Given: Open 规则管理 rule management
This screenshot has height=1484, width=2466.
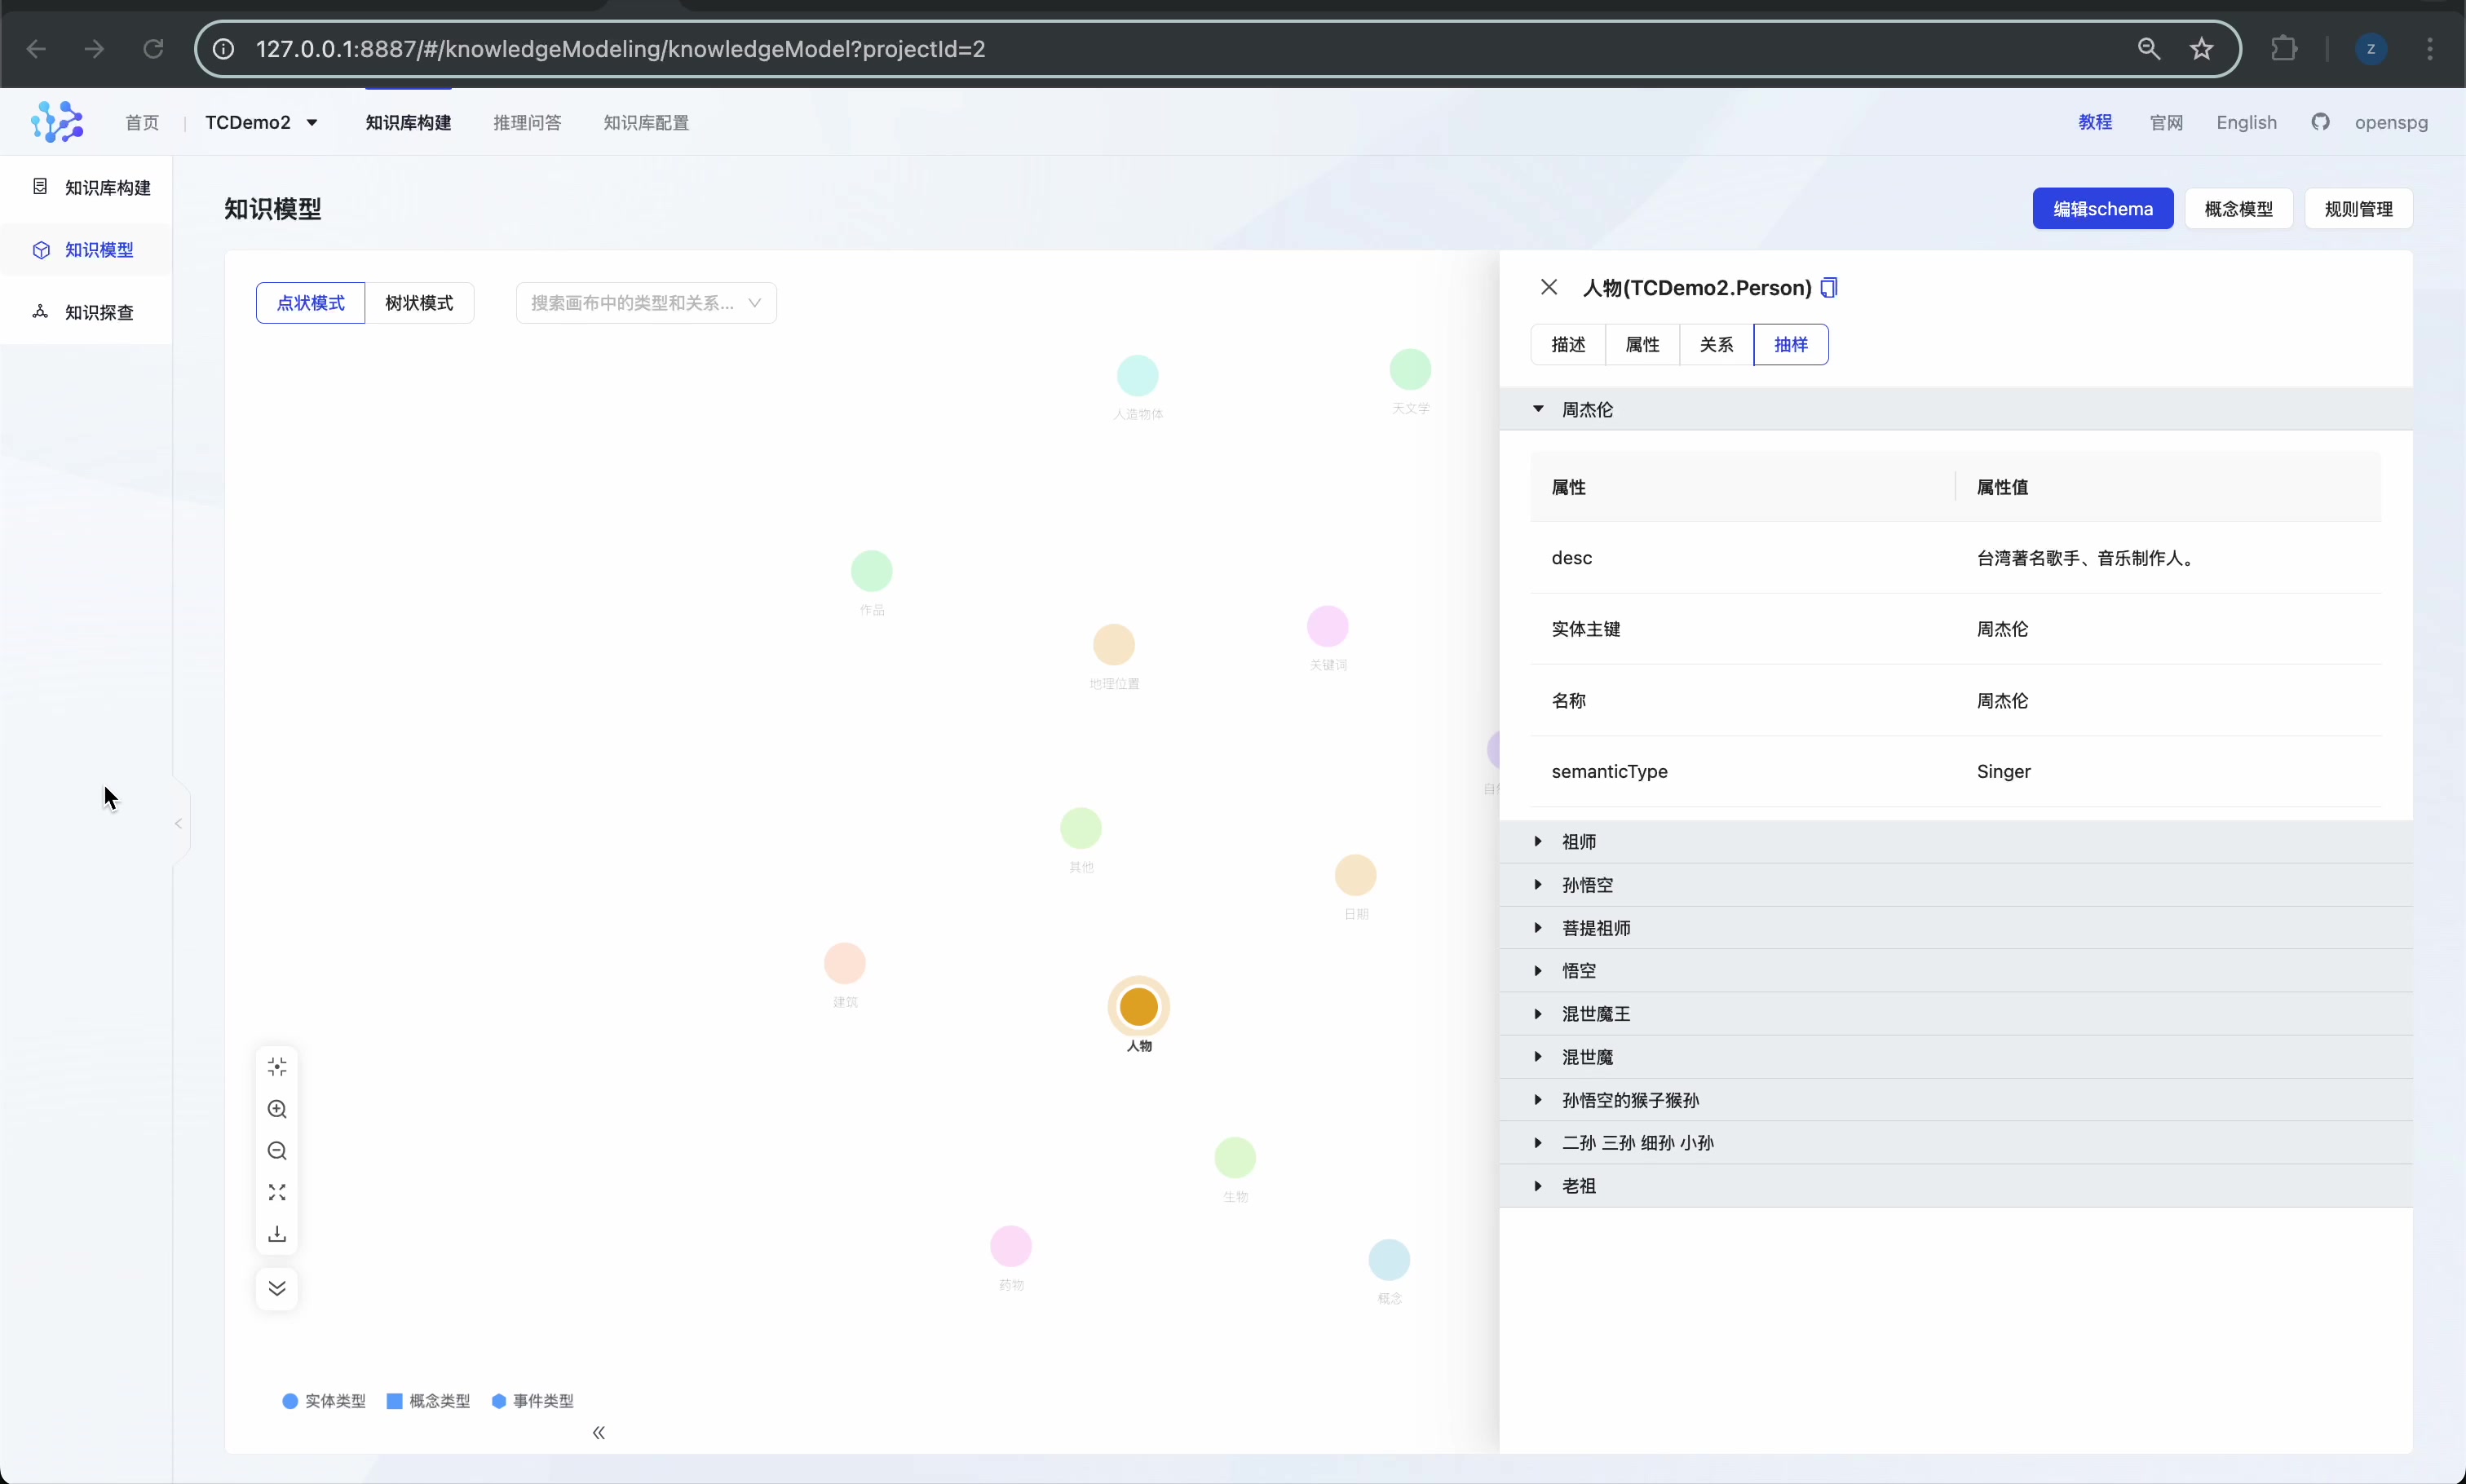Looking at the screenshot, I should coord(2358,209).
